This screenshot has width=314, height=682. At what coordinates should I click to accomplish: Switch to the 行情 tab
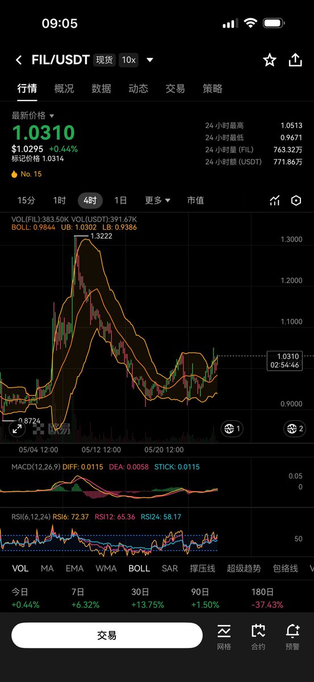(x=27, y=89)
